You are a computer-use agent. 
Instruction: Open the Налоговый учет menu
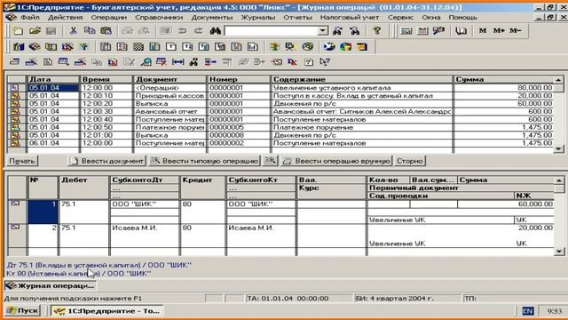(x=349, y=18)
